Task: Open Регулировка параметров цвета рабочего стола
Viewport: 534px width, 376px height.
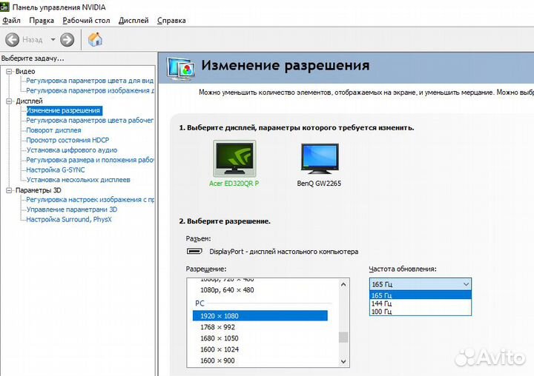Action: [90, 121]
